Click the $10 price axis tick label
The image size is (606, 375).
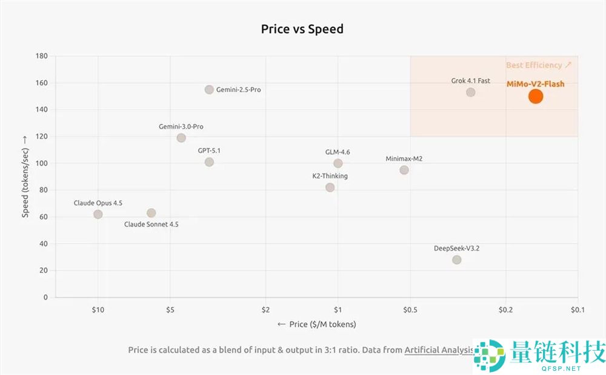(98, 309)
